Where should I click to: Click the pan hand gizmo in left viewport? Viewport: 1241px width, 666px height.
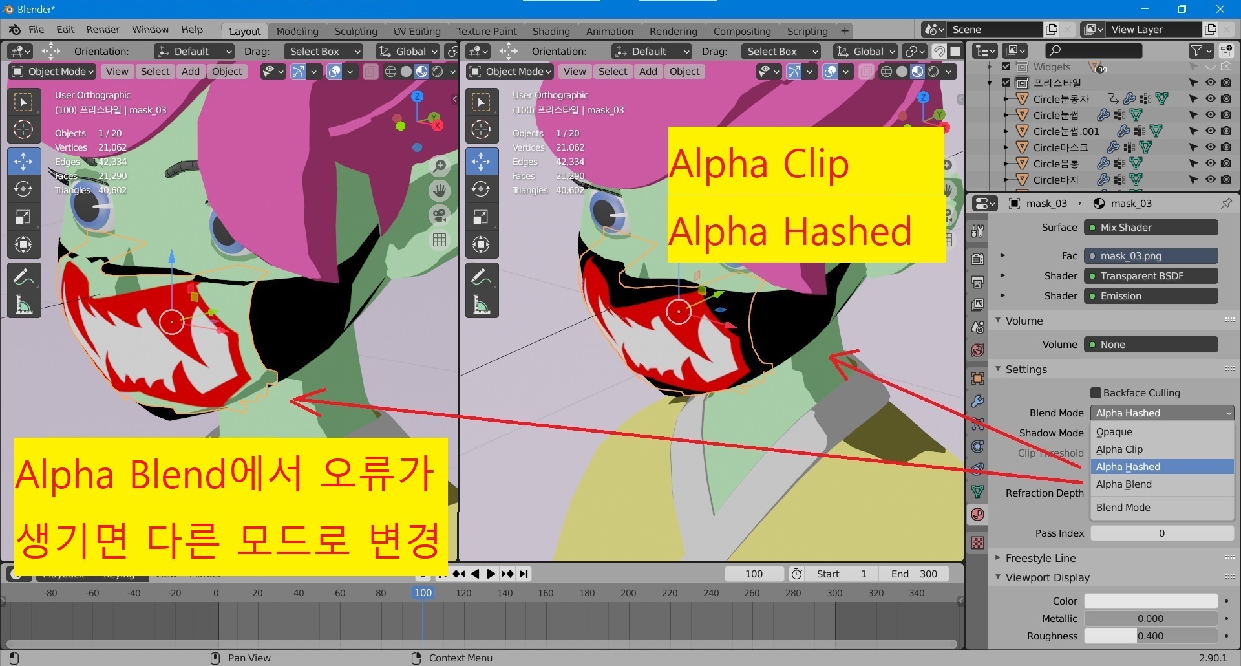440,190
